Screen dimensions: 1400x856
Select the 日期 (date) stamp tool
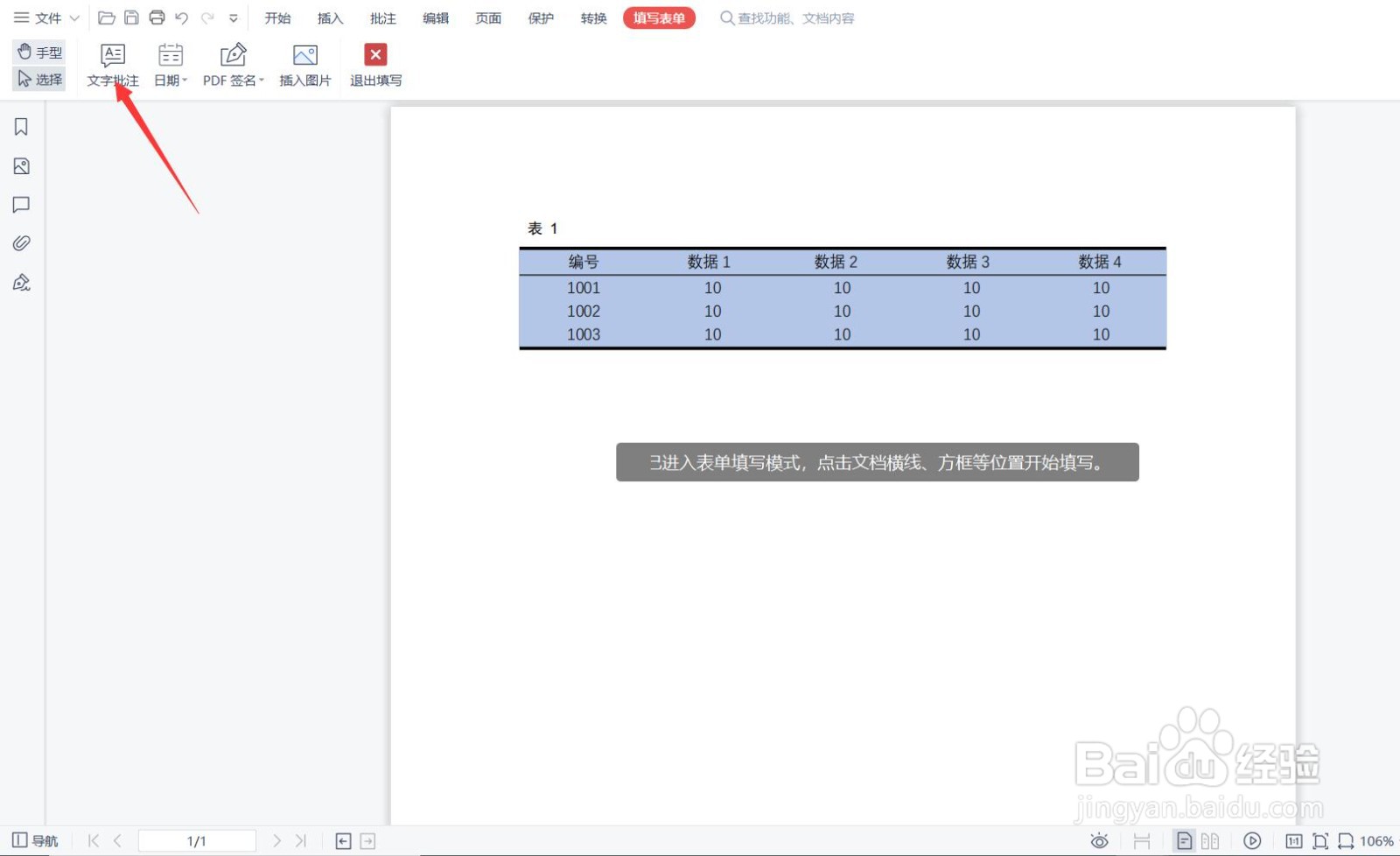(x=168, y=63)
